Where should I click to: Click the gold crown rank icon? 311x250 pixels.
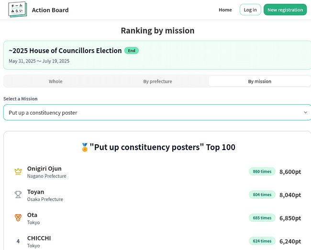[x=18, y=171]
